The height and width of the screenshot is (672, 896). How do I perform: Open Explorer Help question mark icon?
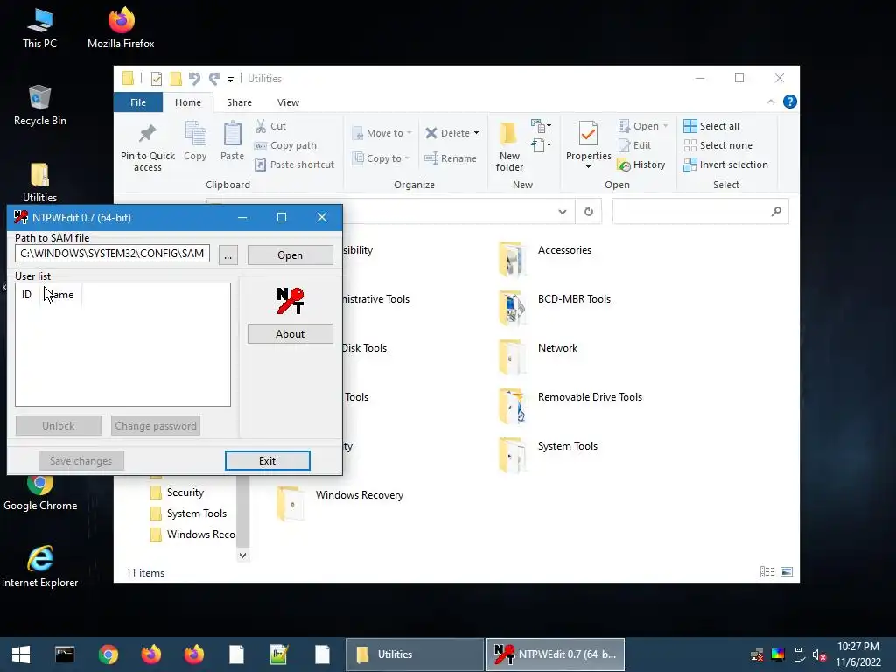click(790, 101)
